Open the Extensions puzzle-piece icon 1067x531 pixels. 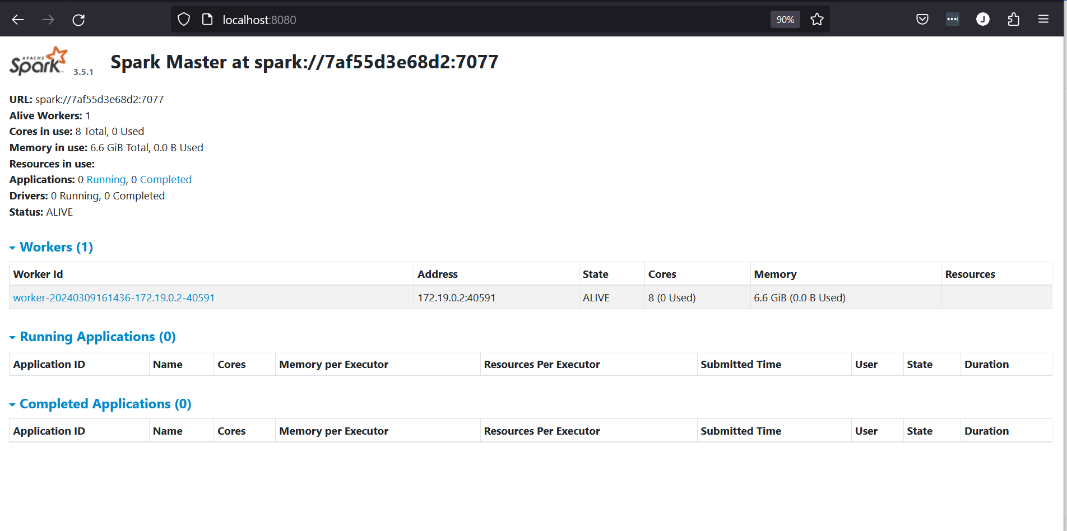[x=1013, y=20]
